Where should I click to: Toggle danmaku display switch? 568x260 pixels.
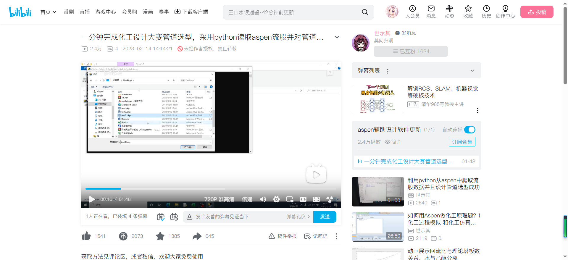[x=161, y=217]
